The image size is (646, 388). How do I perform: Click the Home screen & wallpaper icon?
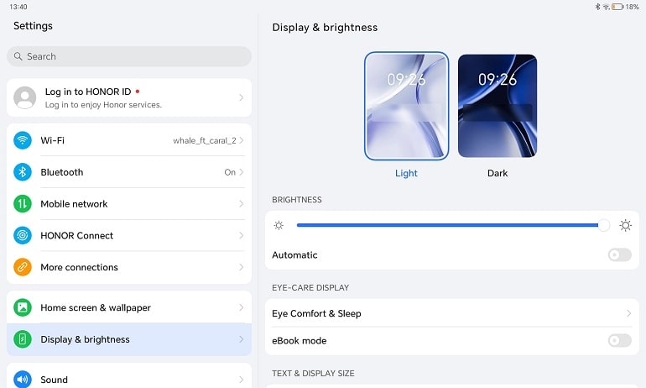click(23, 308)
